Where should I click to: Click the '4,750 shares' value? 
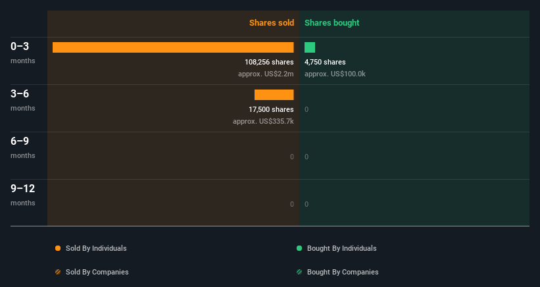point(325,62)
